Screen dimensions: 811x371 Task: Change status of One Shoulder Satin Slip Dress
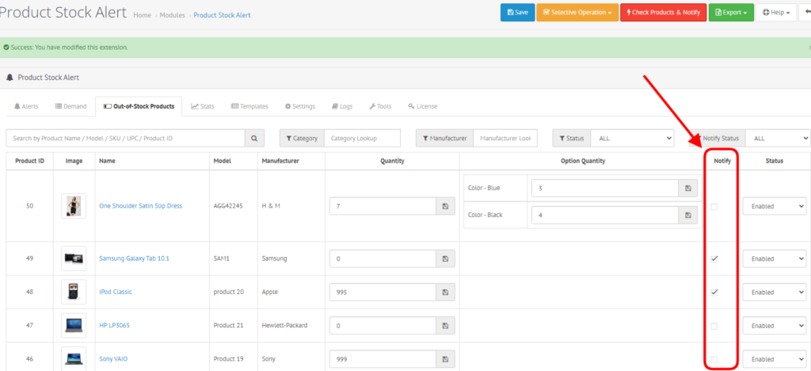[775, 206]
